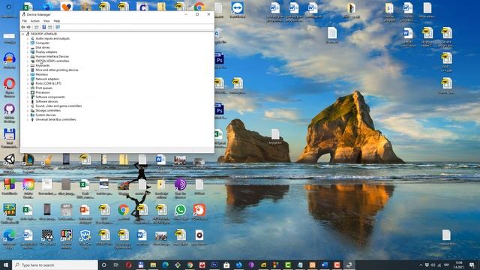Image resolution: width=480 pixels, height=270 pixels.
Task: Expand Universal Serial Bus controllers
Action: [28, 120]
